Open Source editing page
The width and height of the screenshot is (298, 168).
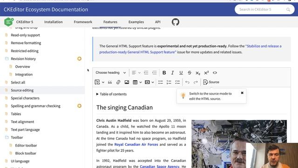tap(22, 90)
